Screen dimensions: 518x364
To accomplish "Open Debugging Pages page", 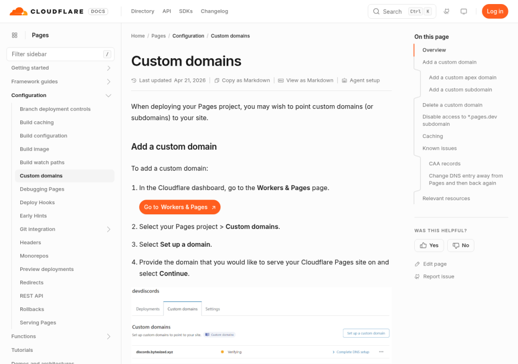I will click(42, 189).
